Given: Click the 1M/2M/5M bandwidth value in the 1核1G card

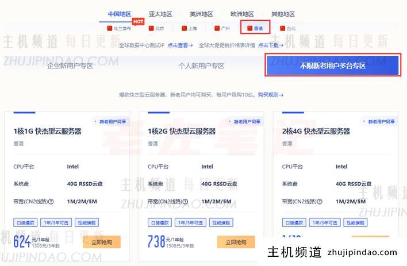Looking at the screenshot, I should click(82, 202).
